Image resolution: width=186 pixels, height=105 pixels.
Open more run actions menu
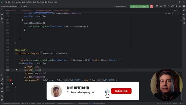147,6
